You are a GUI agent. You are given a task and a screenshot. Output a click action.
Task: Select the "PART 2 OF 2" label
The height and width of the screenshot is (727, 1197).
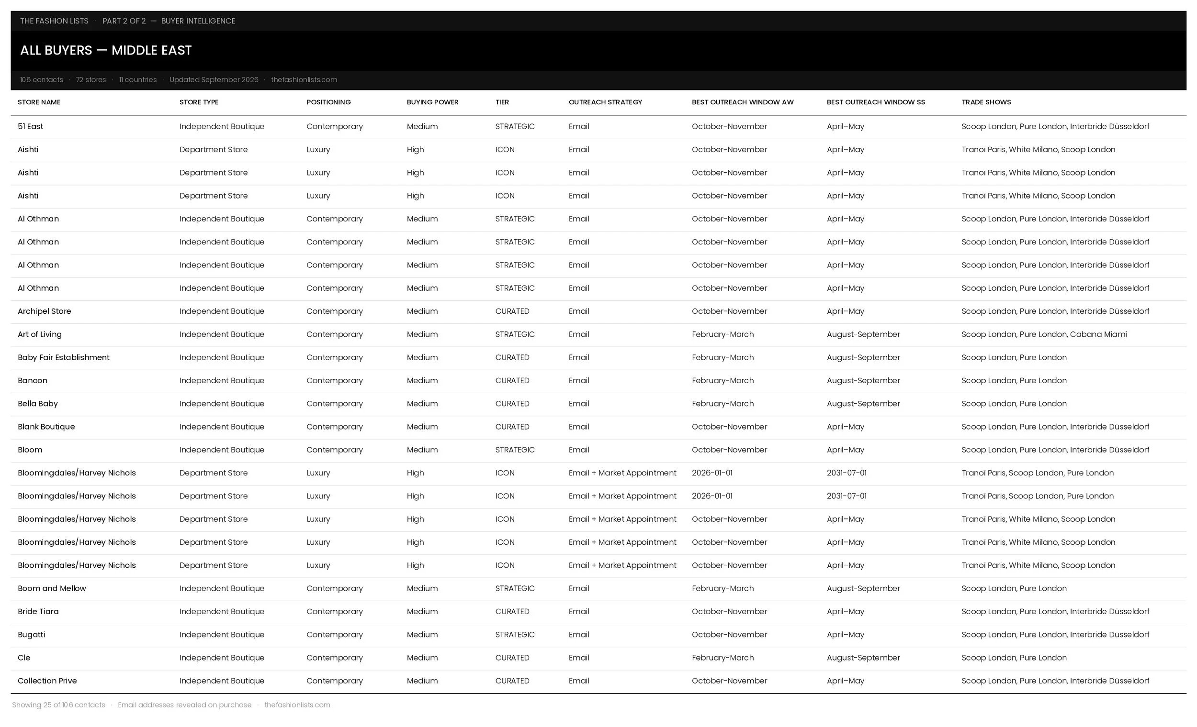click(x=124, y=21)
